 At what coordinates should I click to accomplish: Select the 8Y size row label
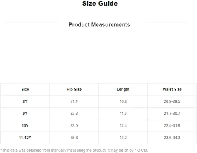(25, 101)
